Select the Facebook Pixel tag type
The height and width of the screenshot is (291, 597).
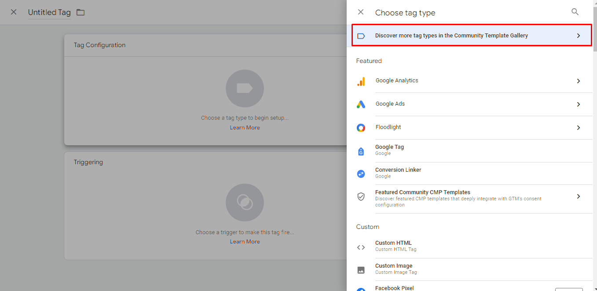[474, 287]
